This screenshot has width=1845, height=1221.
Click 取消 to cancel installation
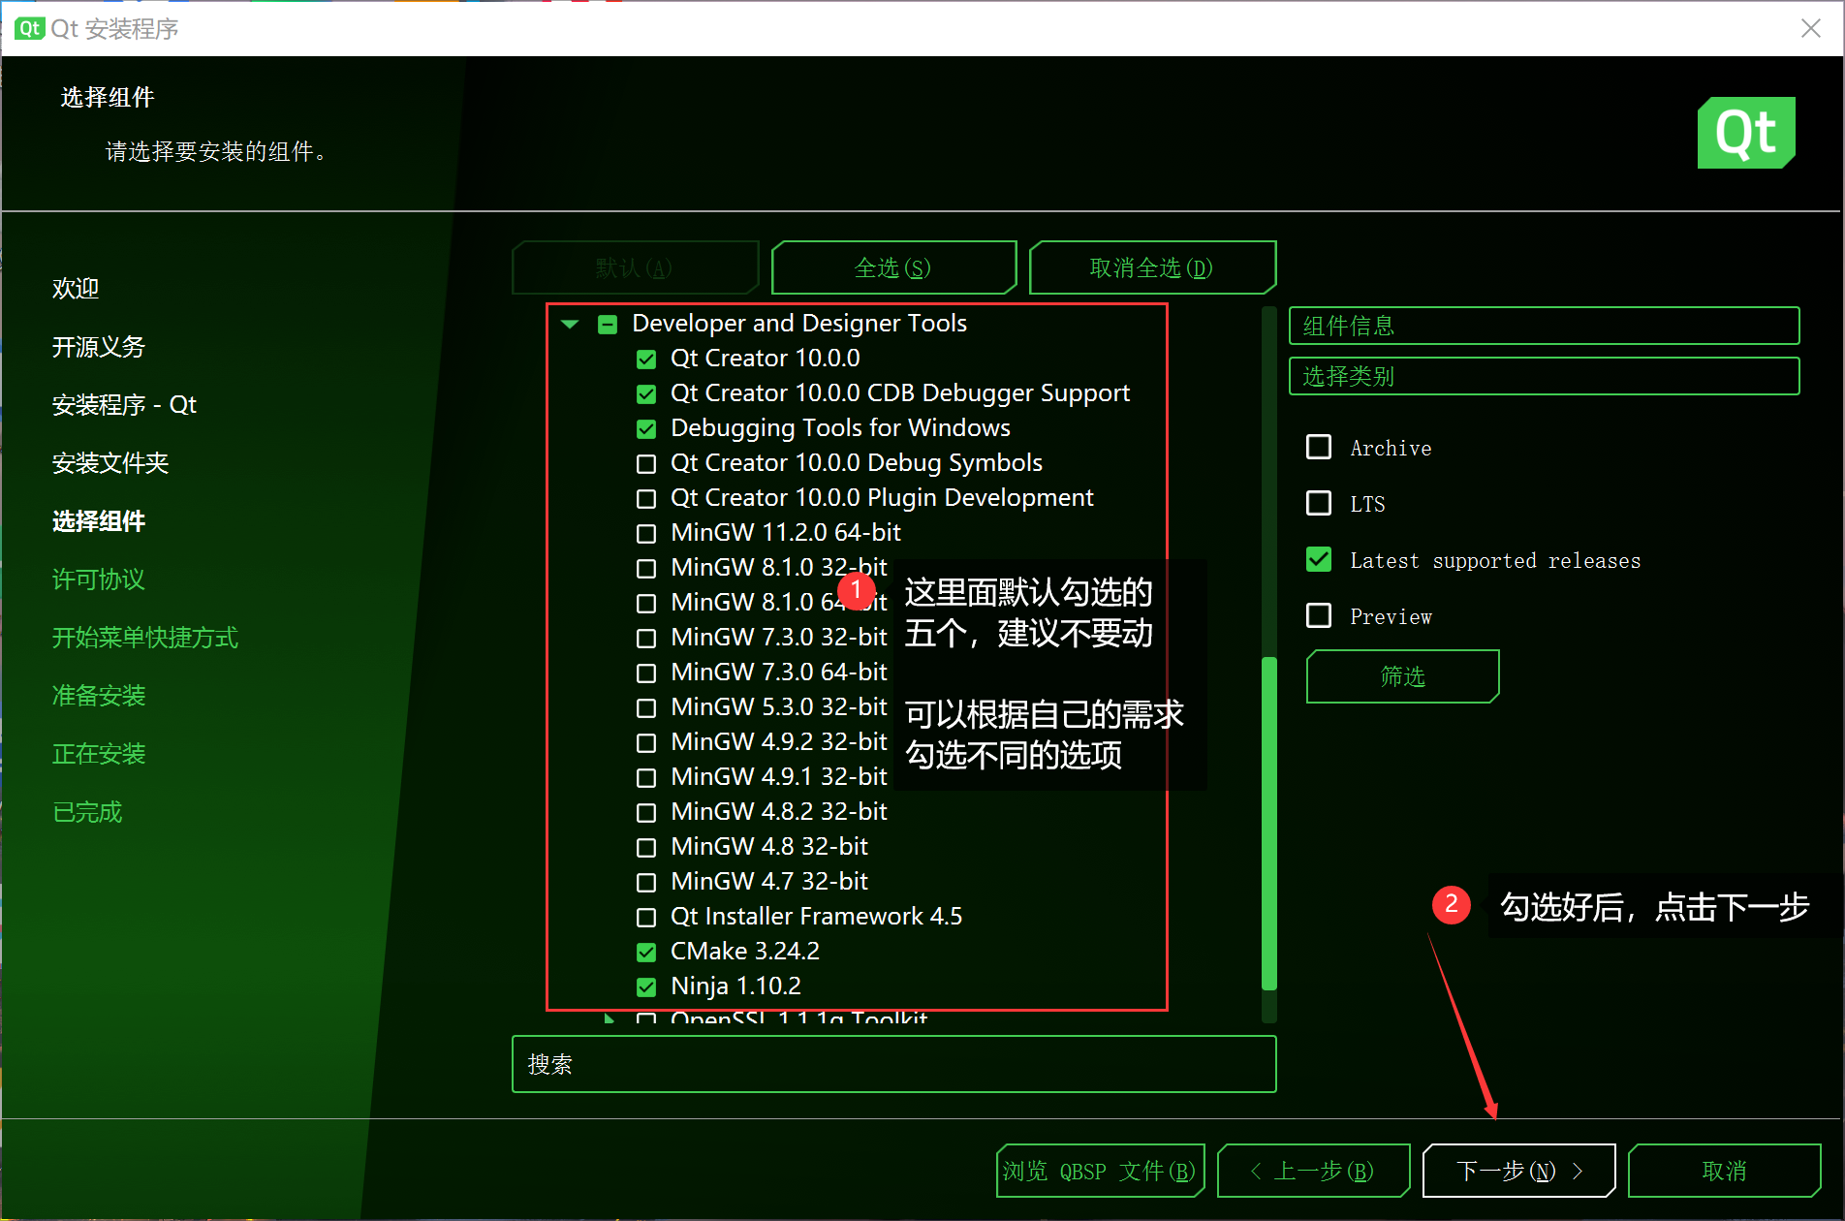(x=1724, y=1171)
